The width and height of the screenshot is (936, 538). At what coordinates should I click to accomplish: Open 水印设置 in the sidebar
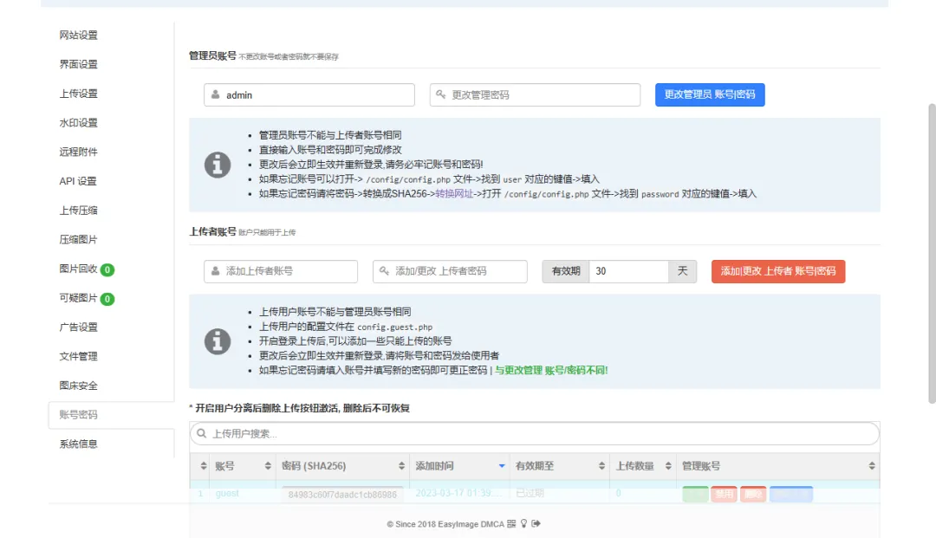(x=79, y=123)
